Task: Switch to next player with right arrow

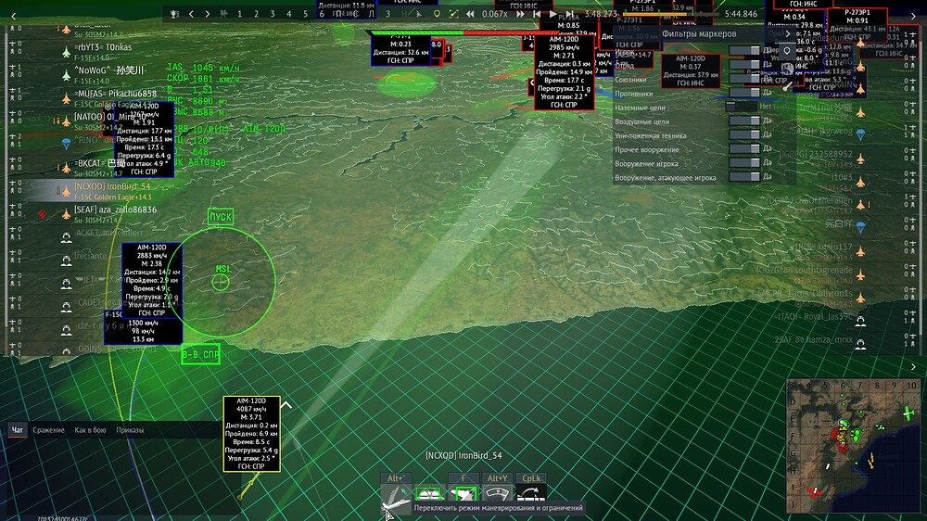Action: (208, 14)
